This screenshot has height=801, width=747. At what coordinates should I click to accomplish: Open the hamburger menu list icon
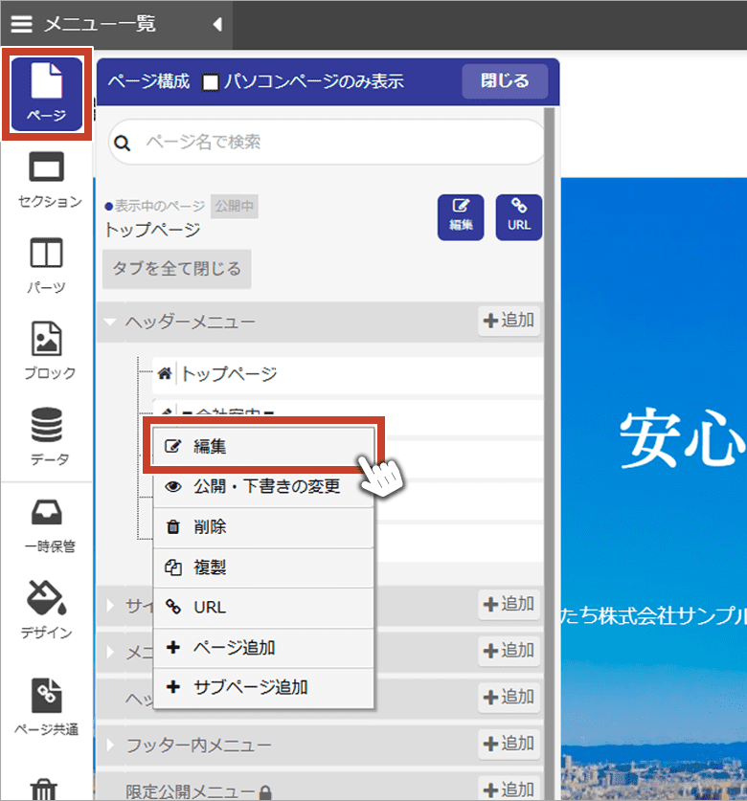(x=21, y=24)
